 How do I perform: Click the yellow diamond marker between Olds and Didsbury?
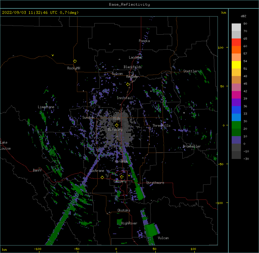tap(117, 125)
